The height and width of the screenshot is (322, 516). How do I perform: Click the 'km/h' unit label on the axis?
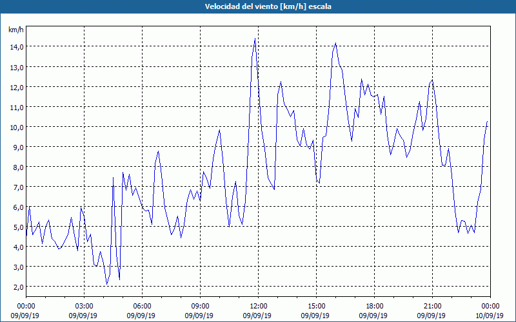click(x=15, y=30)
